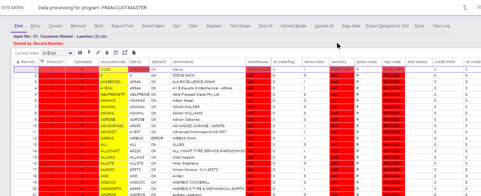Select the Correct menu item
The image size is (481, 196).
tap(56, 26)
